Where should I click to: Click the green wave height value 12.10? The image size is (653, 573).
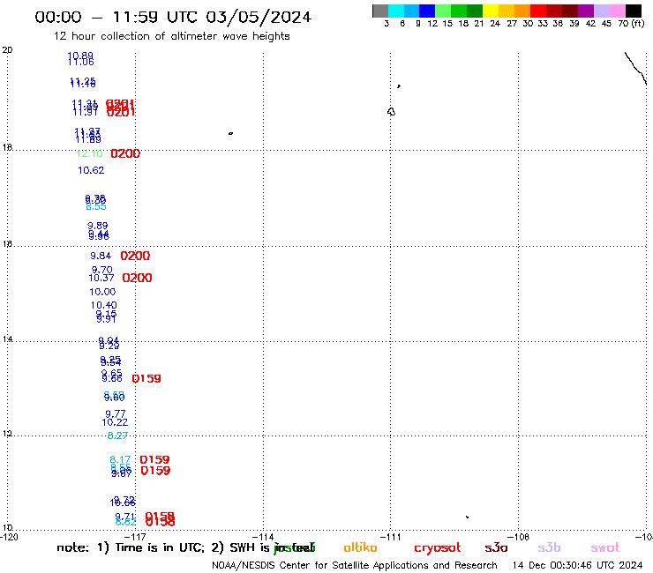pos(89,153)
